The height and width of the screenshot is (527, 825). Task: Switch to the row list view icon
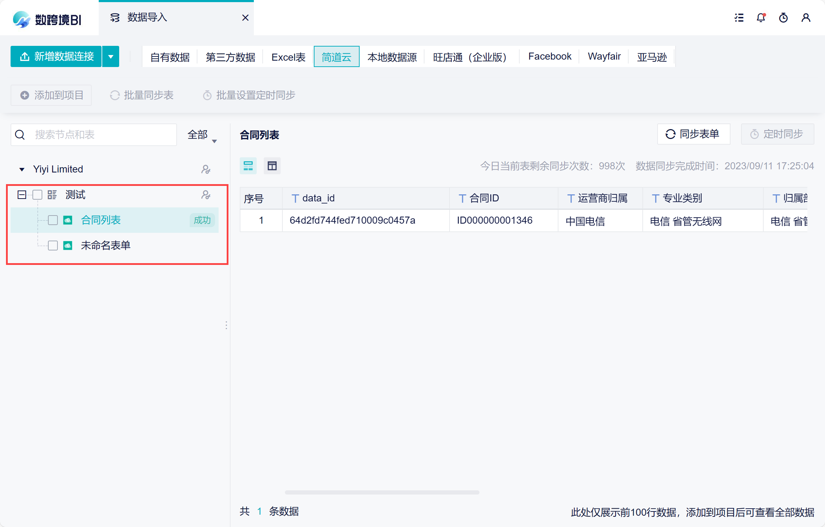pos(248,166)
